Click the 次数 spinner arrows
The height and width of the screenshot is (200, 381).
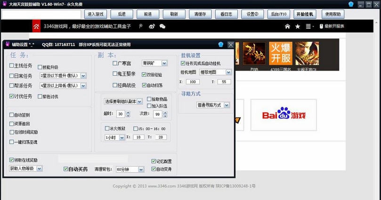(165, 114)
